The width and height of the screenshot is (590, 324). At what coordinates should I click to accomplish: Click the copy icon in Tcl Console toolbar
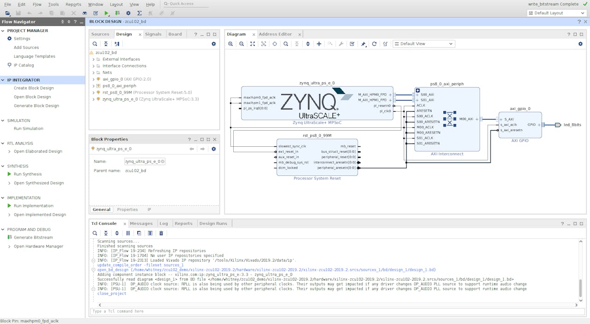(x=139, y=233)
